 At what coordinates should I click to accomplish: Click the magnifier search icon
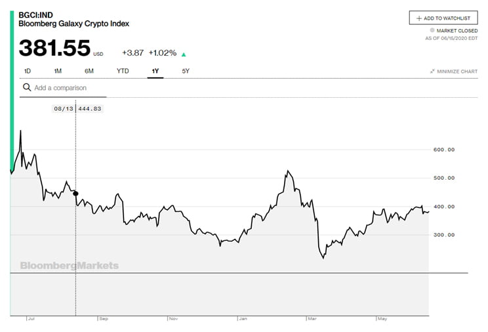[27, 87]
